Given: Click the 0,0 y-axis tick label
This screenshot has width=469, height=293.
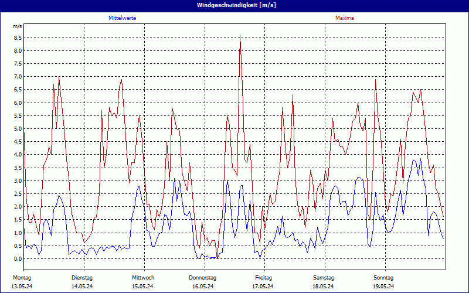Looking at the screenshot, I should (18, 259).
